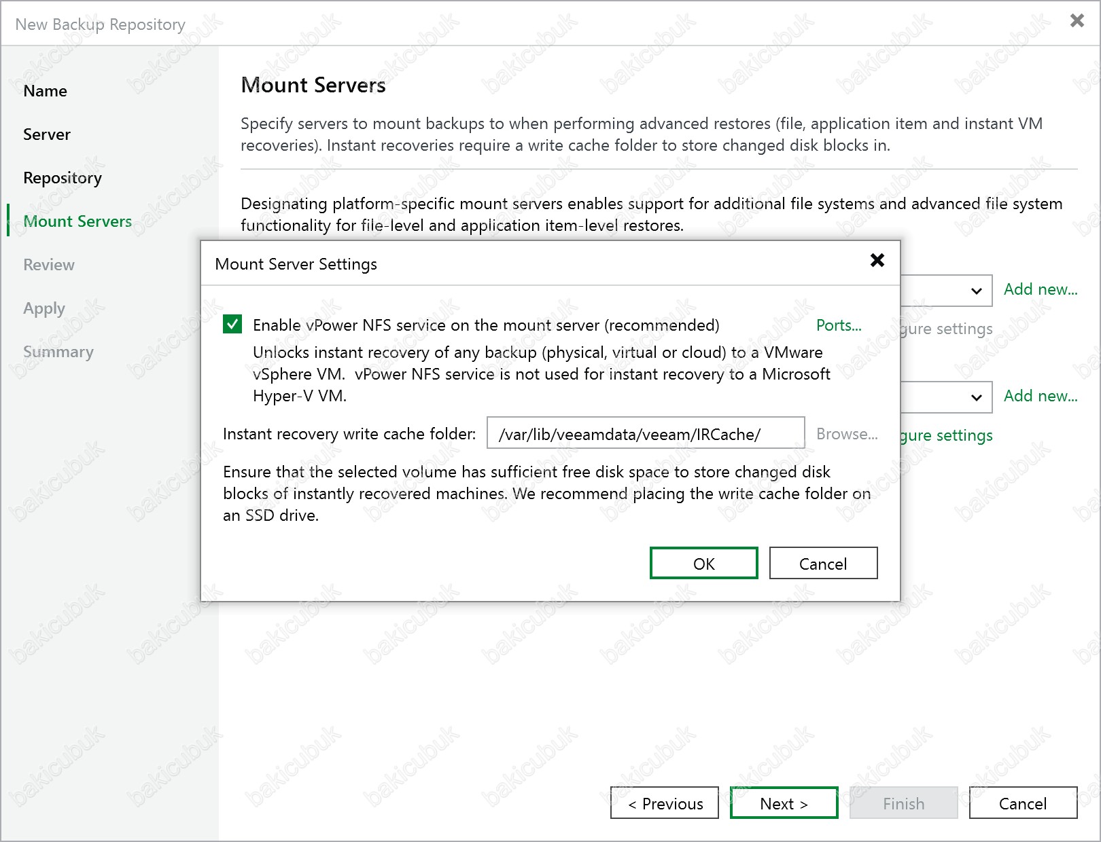Expand the first mount server dropdown

pos(976,291)
